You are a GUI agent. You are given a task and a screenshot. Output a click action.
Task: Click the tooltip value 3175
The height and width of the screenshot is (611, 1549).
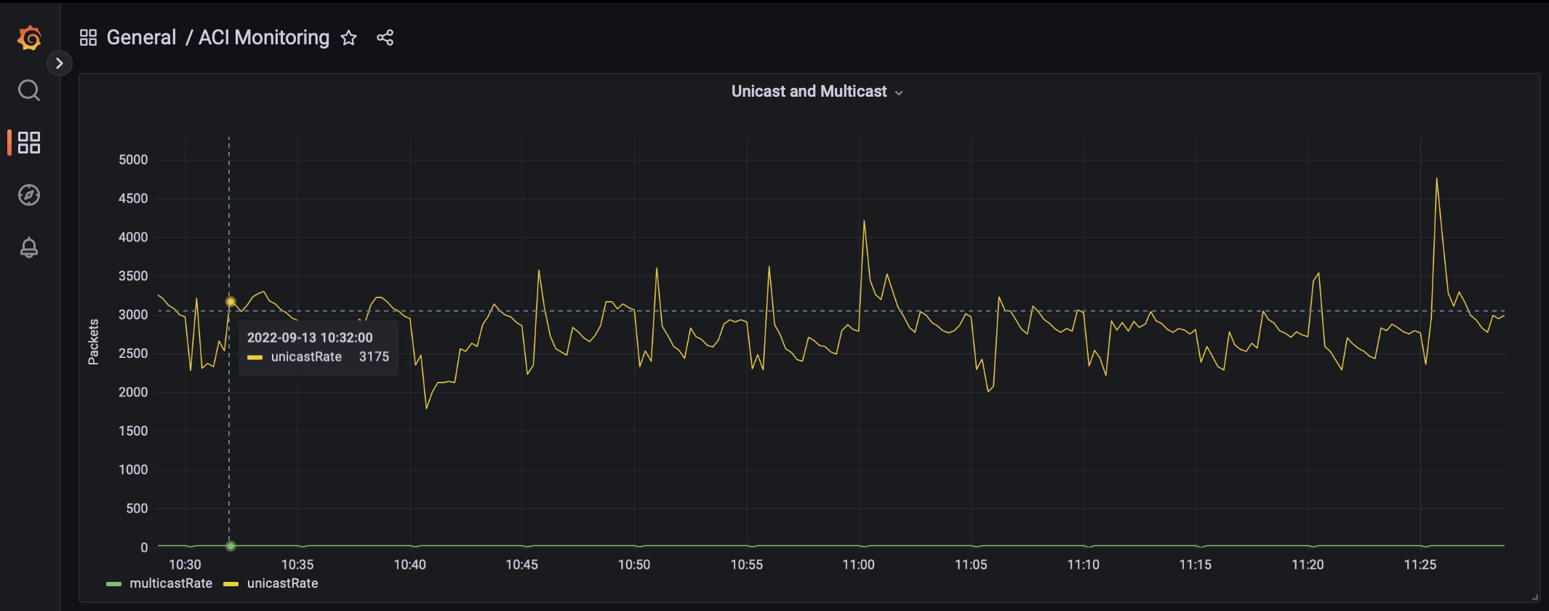374,356
